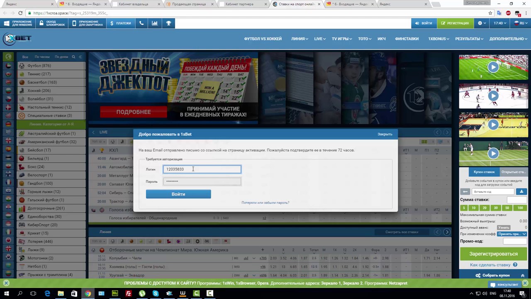Click the blue Войти button in dialog
Screen dimensions: 531x299
[178, 194]
